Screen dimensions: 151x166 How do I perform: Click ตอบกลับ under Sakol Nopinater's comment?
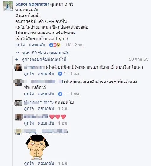37,45
